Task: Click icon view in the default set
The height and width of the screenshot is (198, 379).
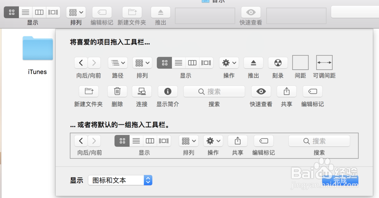Action: [122, 141]
